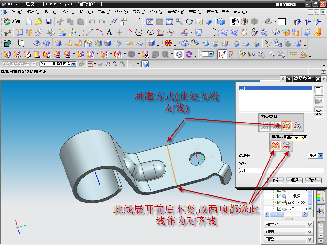Delete boundary condition with X icon

pyautogui.click(x=319, y=113)
